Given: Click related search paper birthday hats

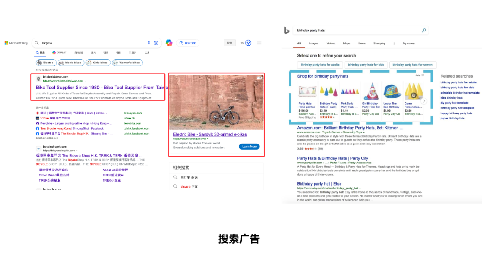Looking at the screenshot, I should pos(452,118).
